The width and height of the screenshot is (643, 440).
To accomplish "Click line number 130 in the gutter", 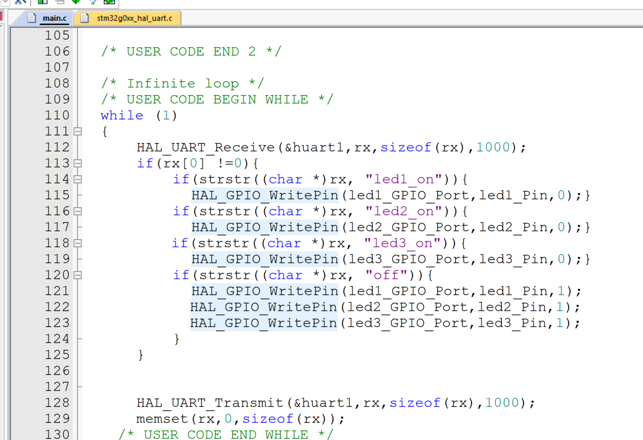I will coord(57,434).
